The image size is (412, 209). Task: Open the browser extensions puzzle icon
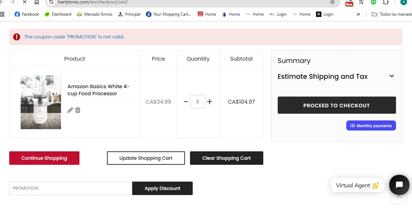click(x=386, y=2)
